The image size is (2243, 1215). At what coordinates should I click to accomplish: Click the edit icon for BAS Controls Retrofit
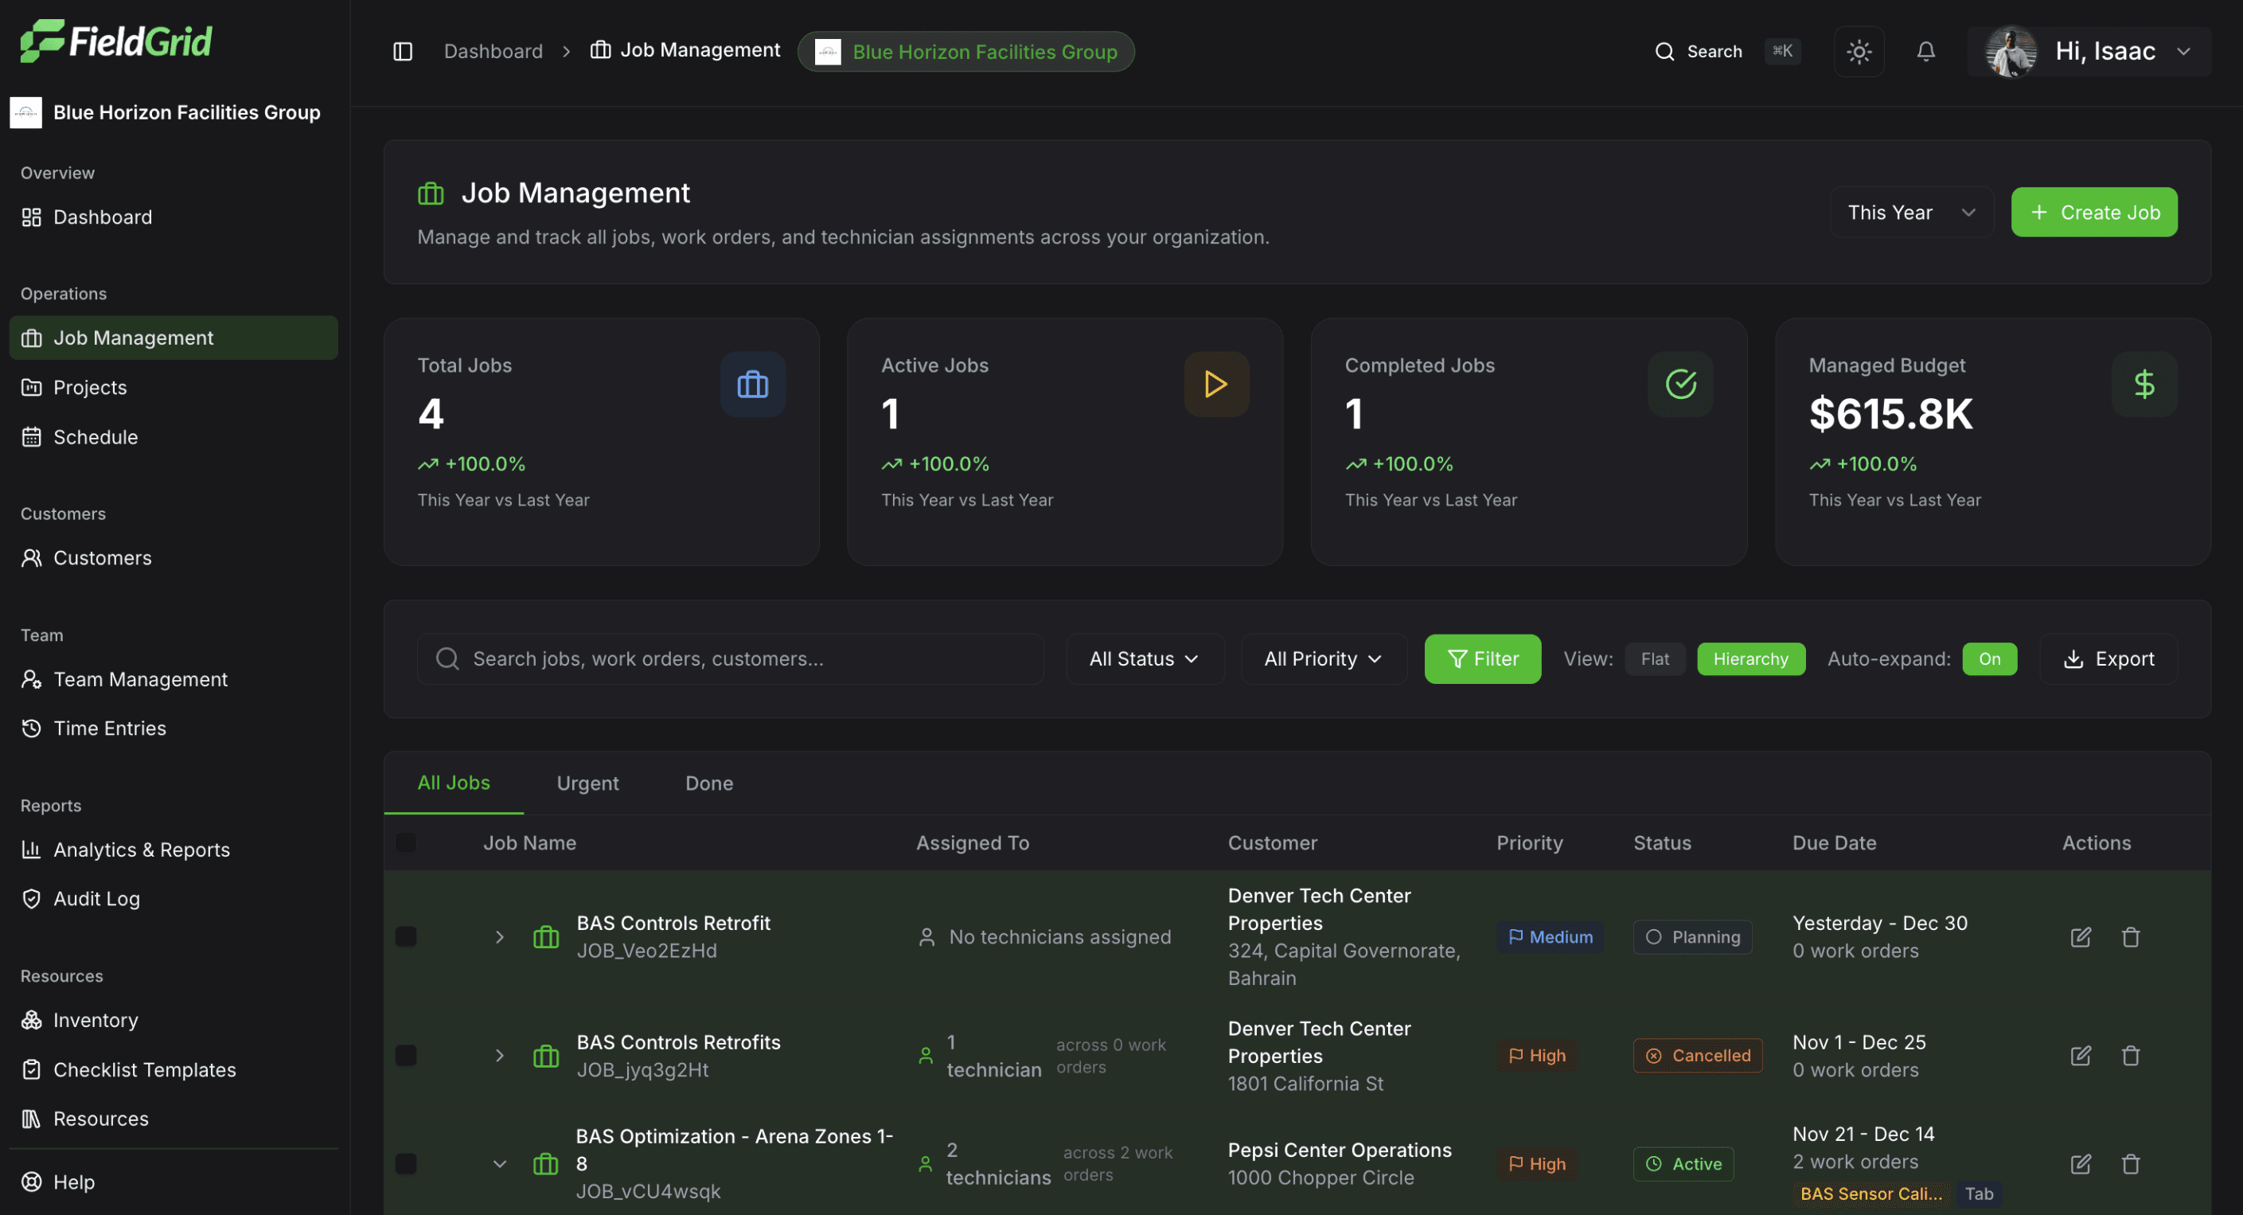pos(2080,936)
